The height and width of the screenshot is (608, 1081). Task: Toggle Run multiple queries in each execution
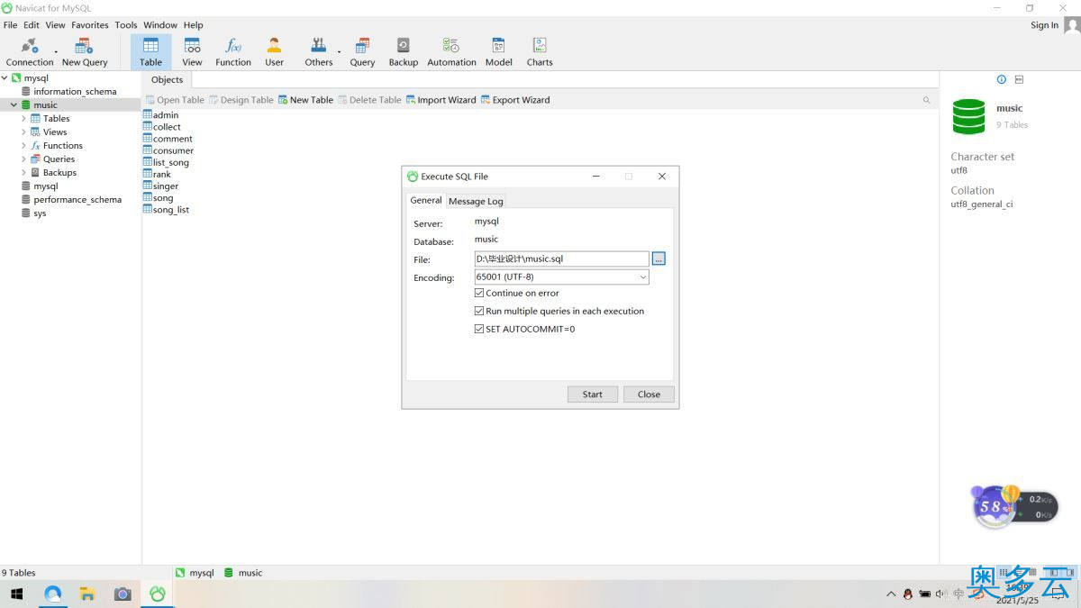(479, 311)
